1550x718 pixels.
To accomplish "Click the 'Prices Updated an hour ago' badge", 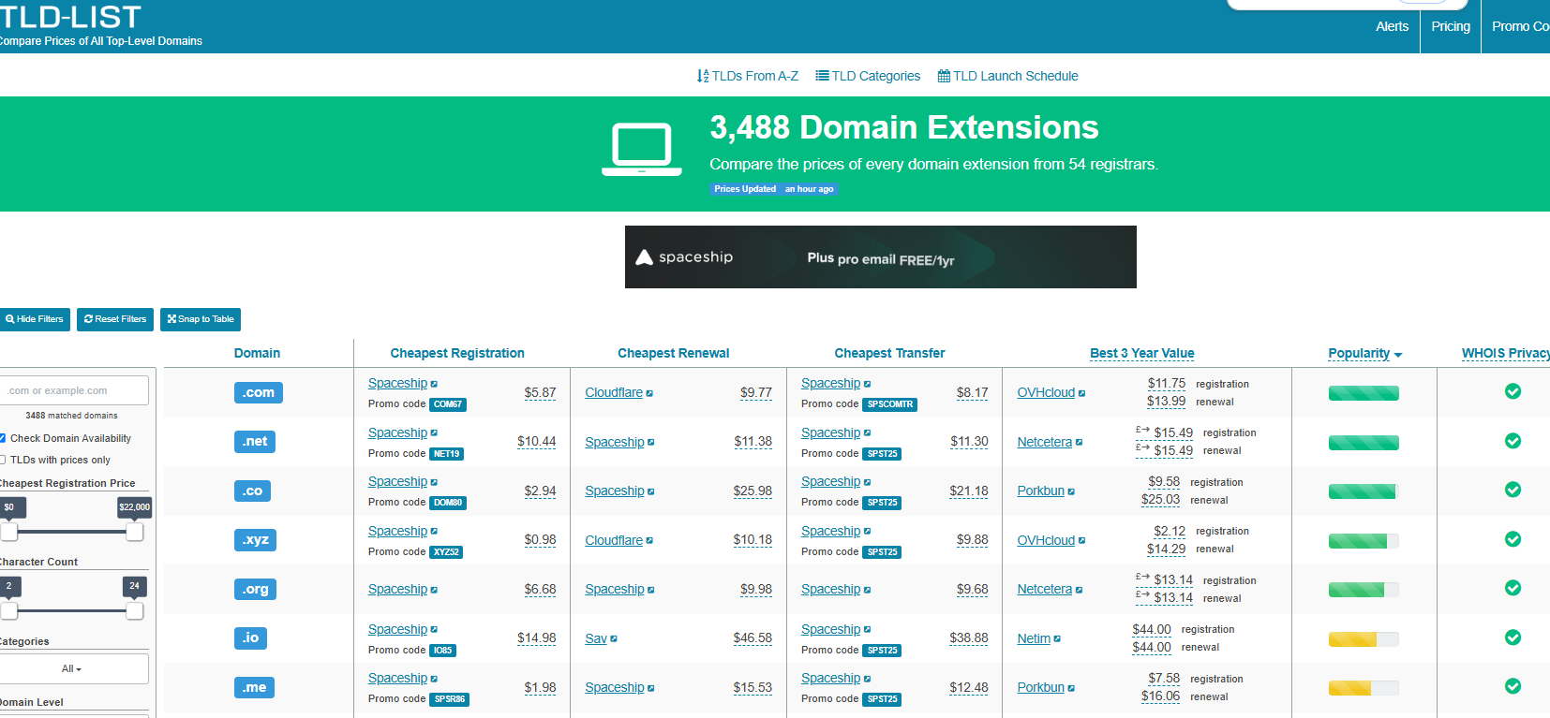I will tap(774, 189).
